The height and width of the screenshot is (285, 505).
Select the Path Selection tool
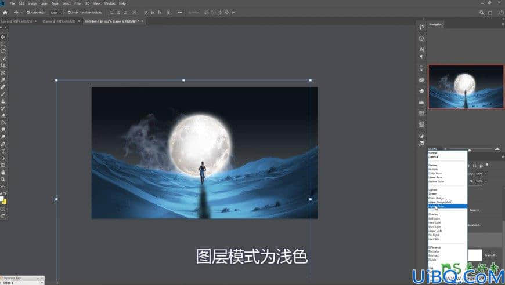pos(3,158)
